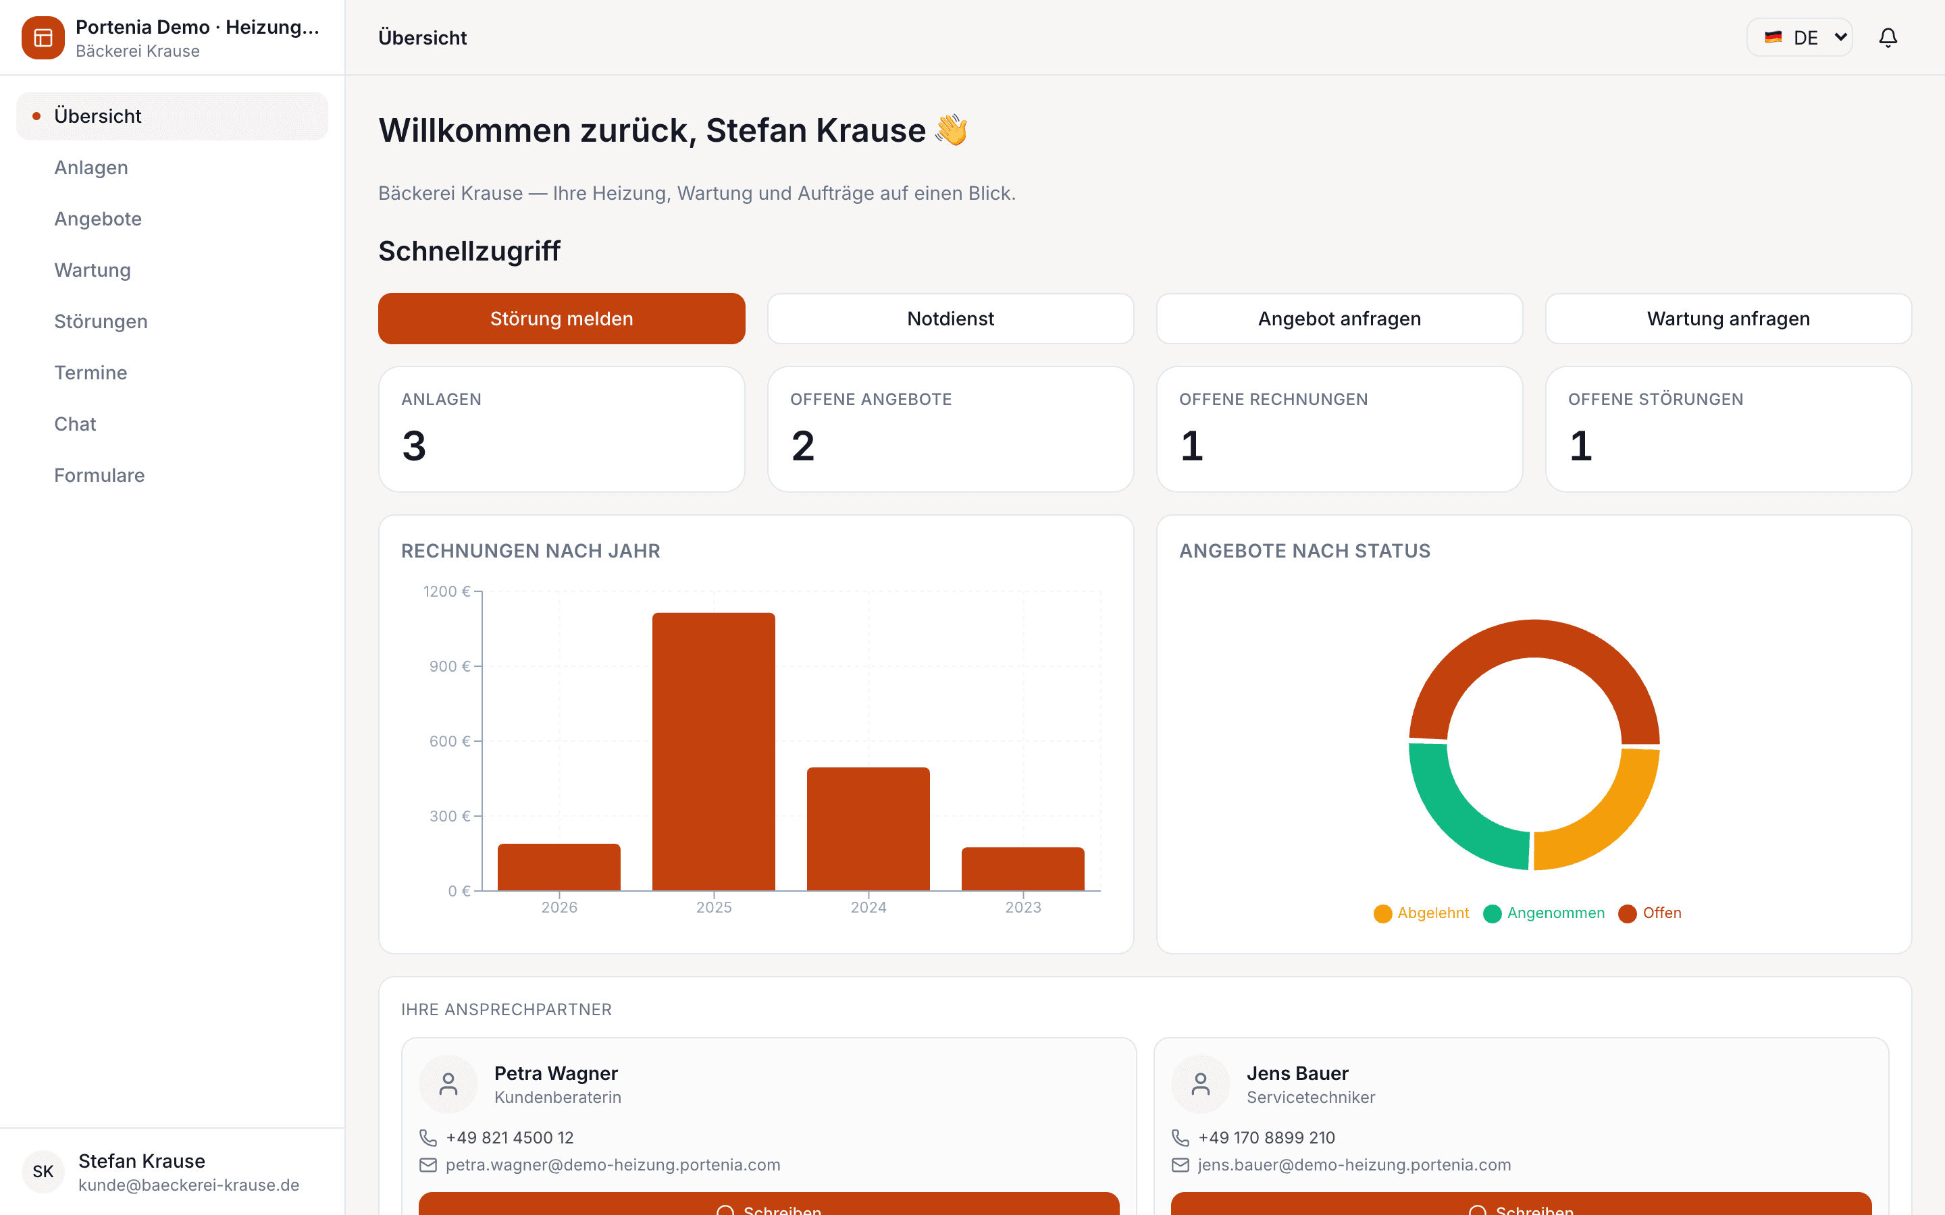Select Formulare in the sidebar

[172, 475]
